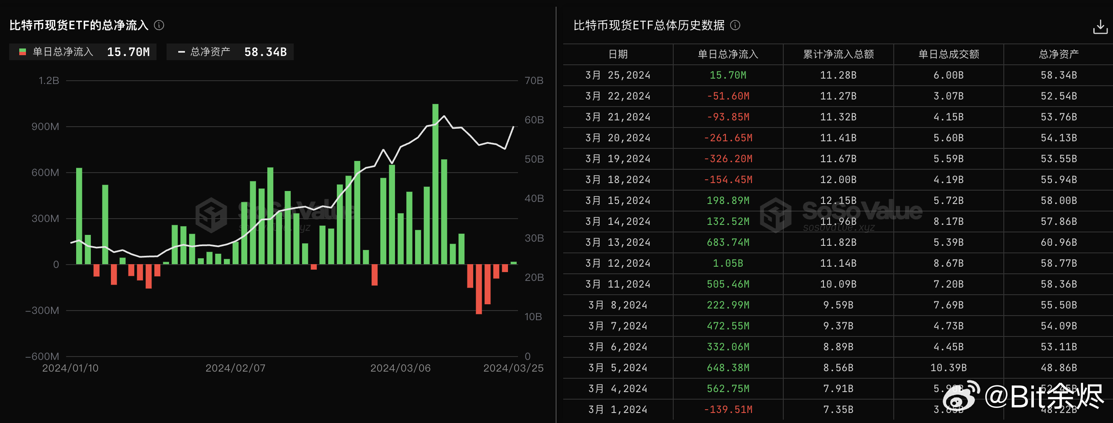Click the 12.00B cumulative inflow cell
The image size is (1113, 423).
pyautogui.click(x=838, y=180)
